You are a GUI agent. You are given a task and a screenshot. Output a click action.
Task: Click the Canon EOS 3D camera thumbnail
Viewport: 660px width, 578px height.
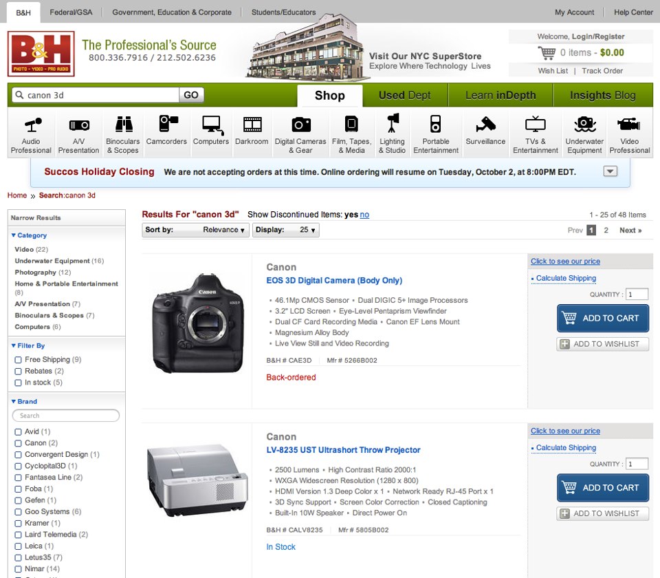tap(197, 322)
